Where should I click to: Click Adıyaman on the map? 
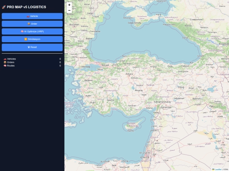(x=179, y=98)
